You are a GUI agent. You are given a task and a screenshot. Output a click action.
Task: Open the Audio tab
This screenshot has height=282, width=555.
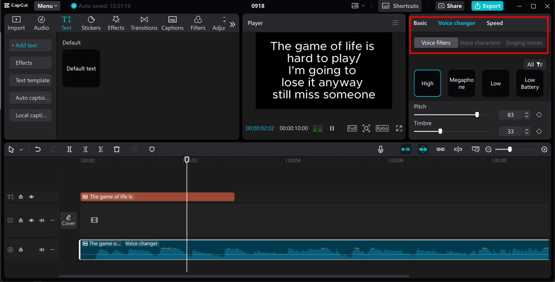(x=41, y=23)
